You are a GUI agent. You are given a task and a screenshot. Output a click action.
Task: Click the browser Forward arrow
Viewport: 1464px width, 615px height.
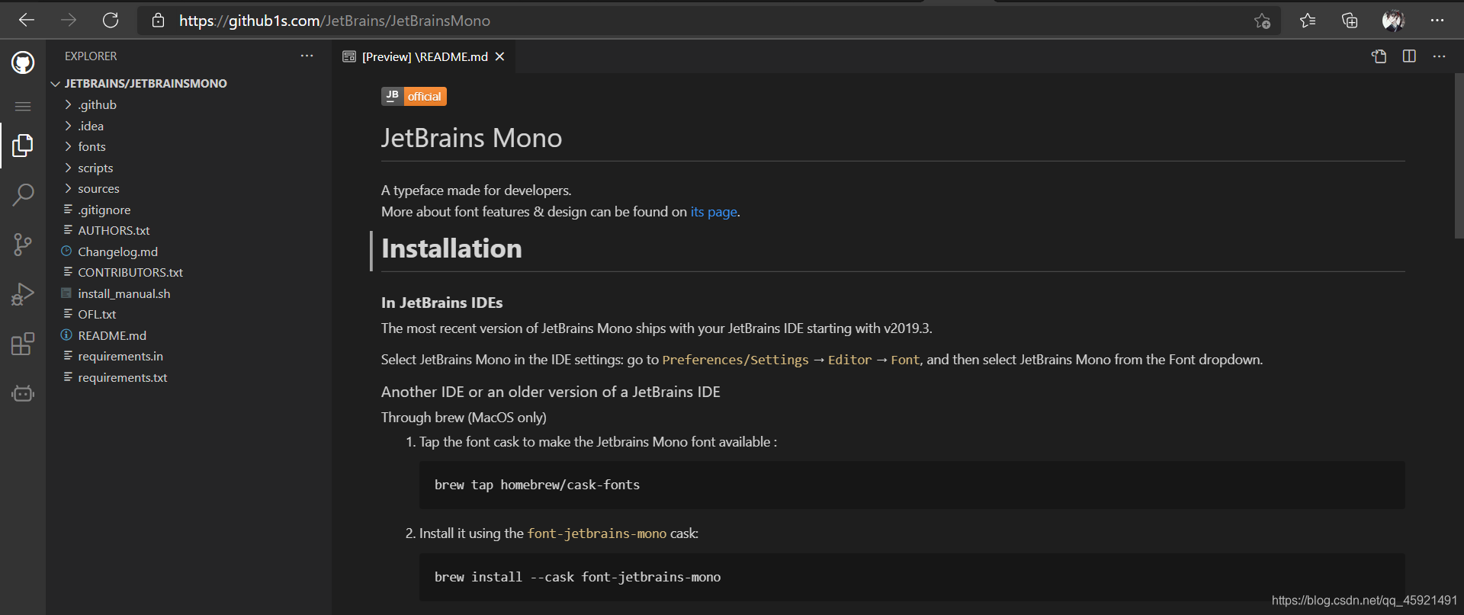pyautogui.click(x=69, y=21)
